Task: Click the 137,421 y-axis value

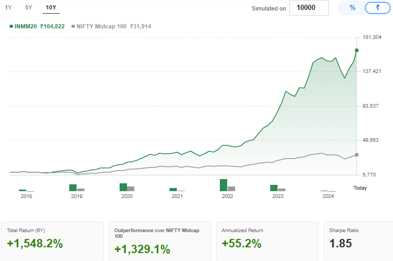Action: (372, 71)
